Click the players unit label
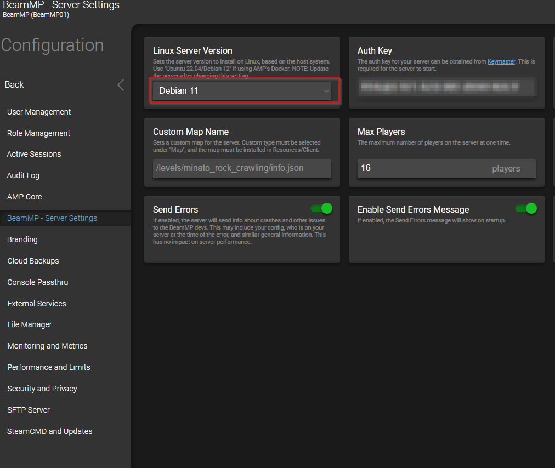Screen dimensions: 555x468 [x=506, y=169]
